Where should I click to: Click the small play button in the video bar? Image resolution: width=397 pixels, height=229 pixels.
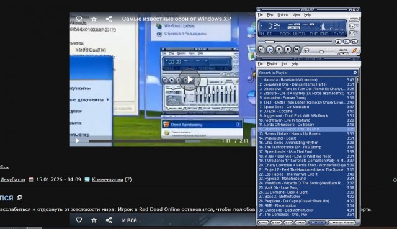(x=78, y=141)
